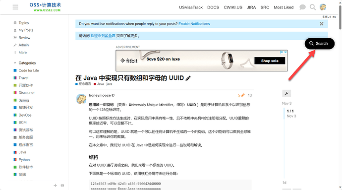
Task: Open JIRA in the top navigation
Action: (251, 7)
